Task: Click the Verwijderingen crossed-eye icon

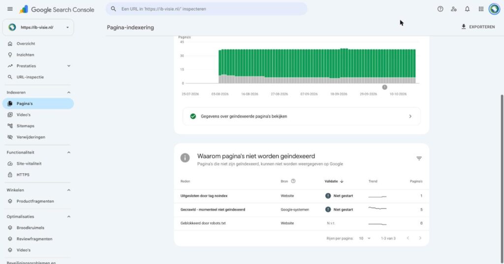Action: pos(10,137)
